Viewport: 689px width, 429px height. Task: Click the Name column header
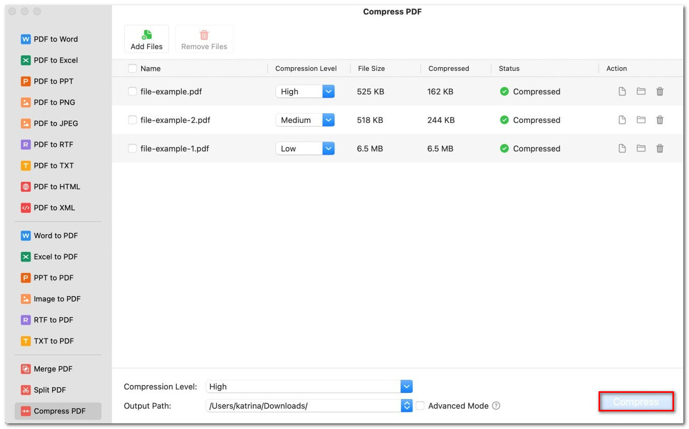click(x=150, y=68)
